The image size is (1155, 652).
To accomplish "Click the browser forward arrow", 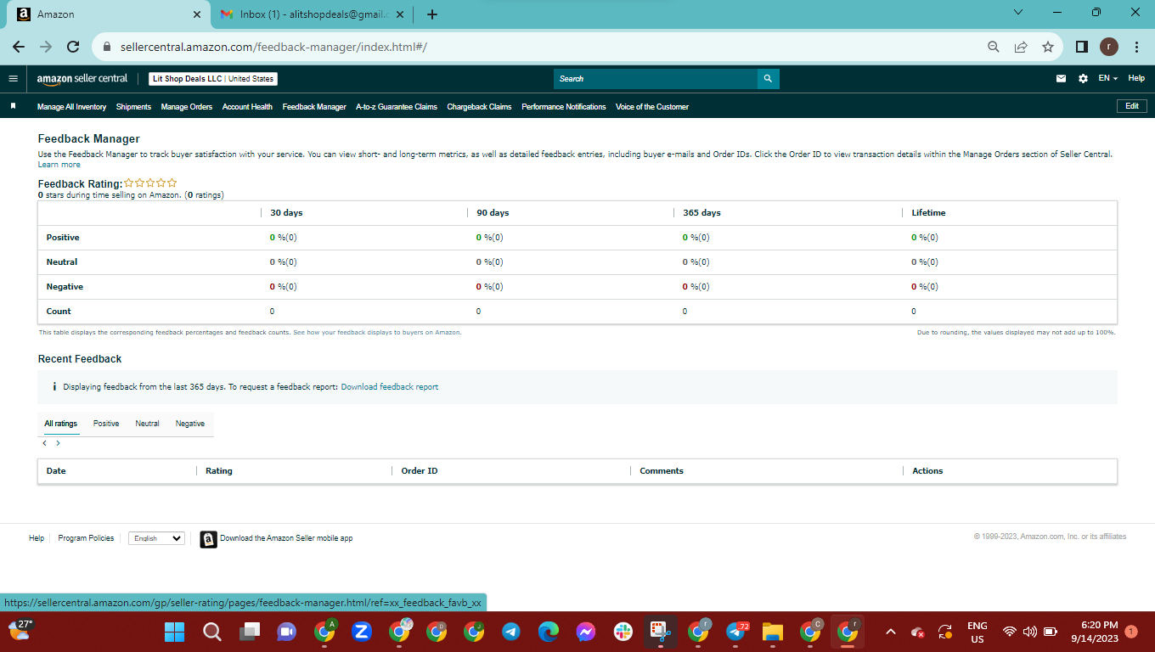I will pos(46,47).
